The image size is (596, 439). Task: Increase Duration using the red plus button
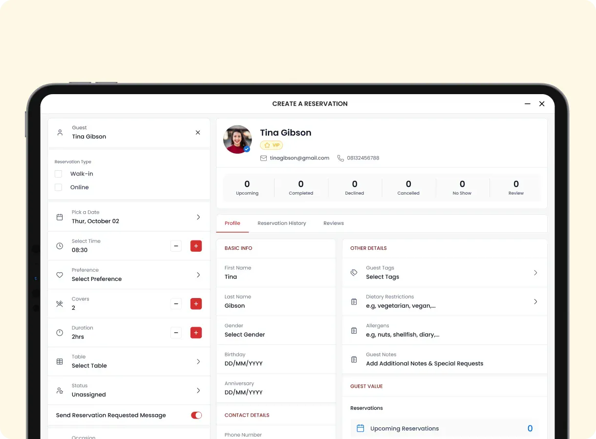[x=196, y=333]
